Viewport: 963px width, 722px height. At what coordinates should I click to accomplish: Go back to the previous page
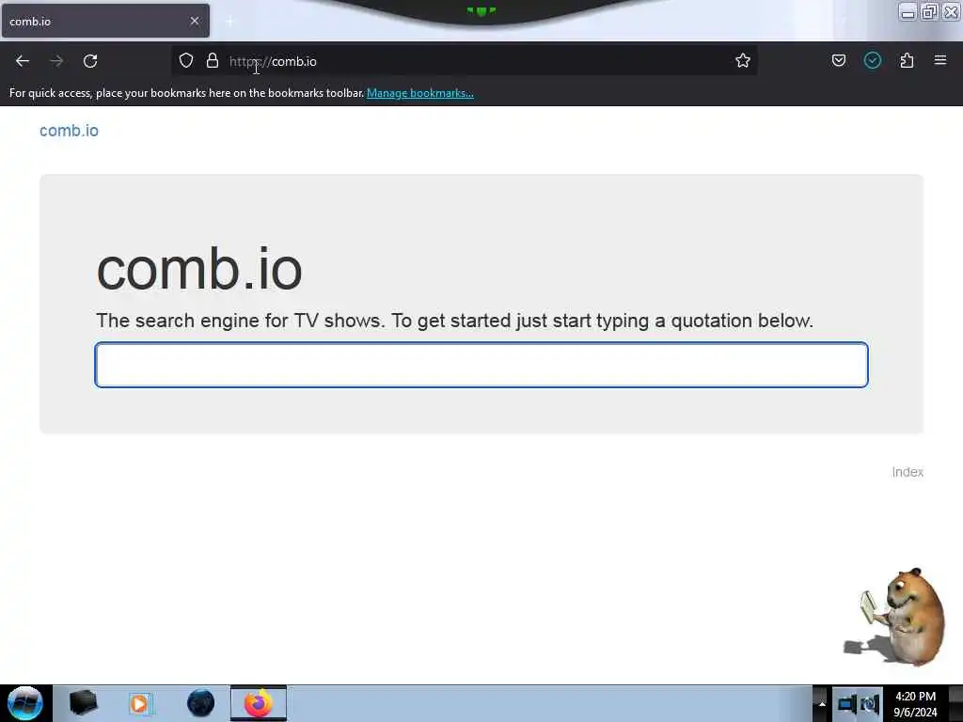pos(23,61)
